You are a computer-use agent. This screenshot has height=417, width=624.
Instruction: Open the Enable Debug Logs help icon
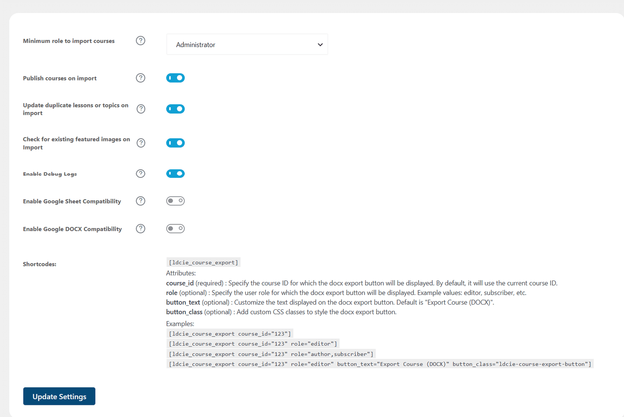[140, 174]
